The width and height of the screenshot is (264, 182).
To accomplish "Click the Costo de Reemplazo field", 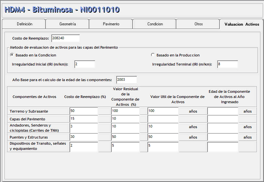I will (65, 38).
